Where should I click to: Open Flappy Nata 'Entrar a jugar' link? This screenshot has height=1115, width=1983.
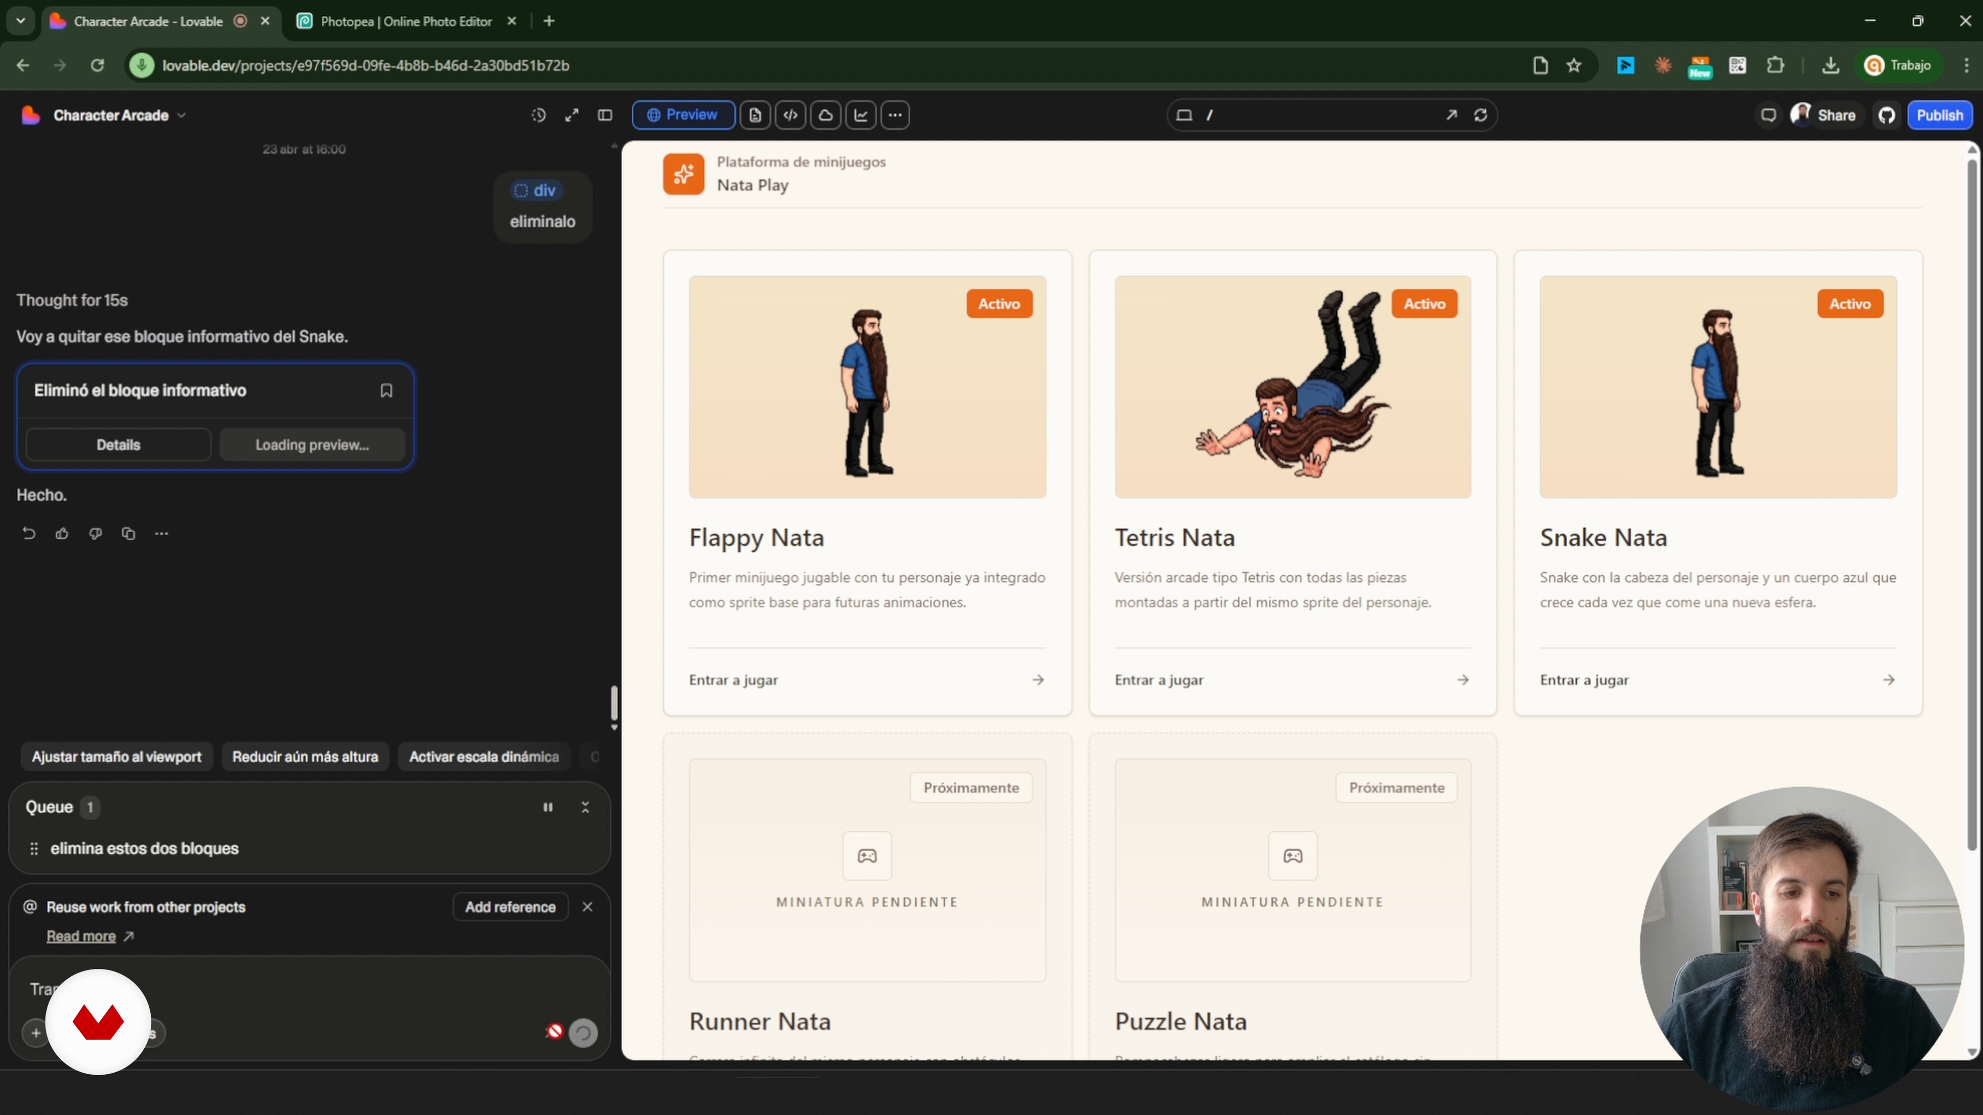pos(867,680)
